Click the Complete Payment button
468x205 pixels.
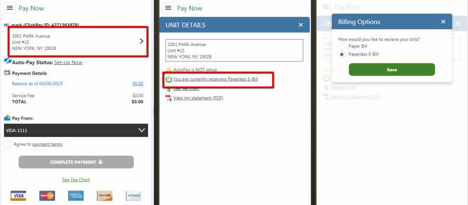point(76,162)
